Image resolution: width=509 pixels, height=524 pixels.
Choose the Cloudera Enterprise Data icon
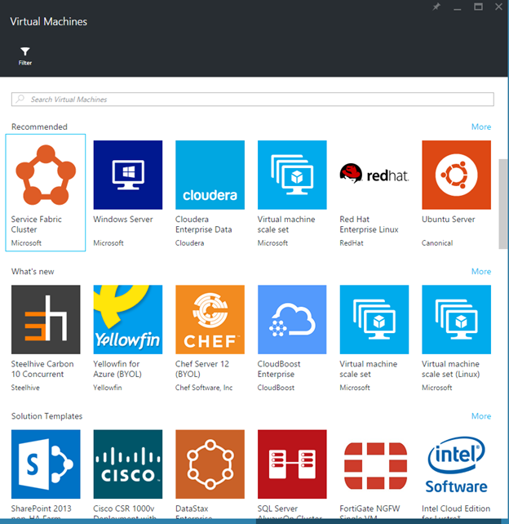tap(210, 175)
